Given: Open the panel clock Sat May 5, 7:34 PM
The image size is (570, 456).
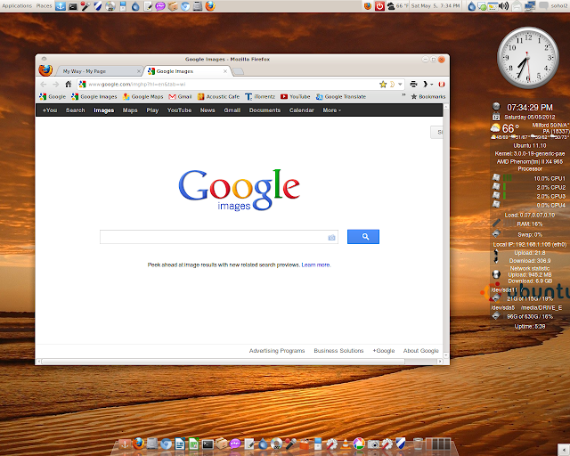Looking at the screenshot, I should (x=436, y=6).
